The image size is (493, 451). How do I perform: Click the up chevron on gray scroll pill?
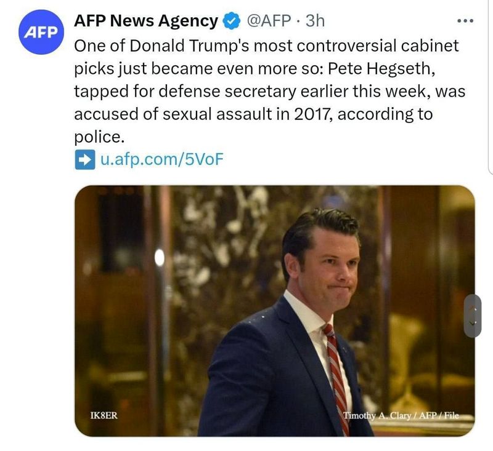[473, 309]
